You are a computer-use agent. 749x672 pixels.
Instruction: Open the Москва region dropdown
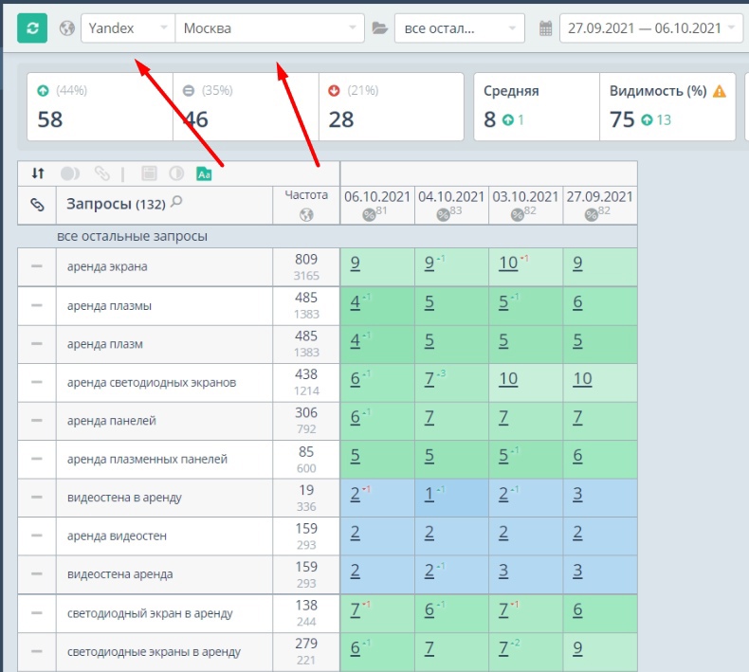[x=270, y=28]
